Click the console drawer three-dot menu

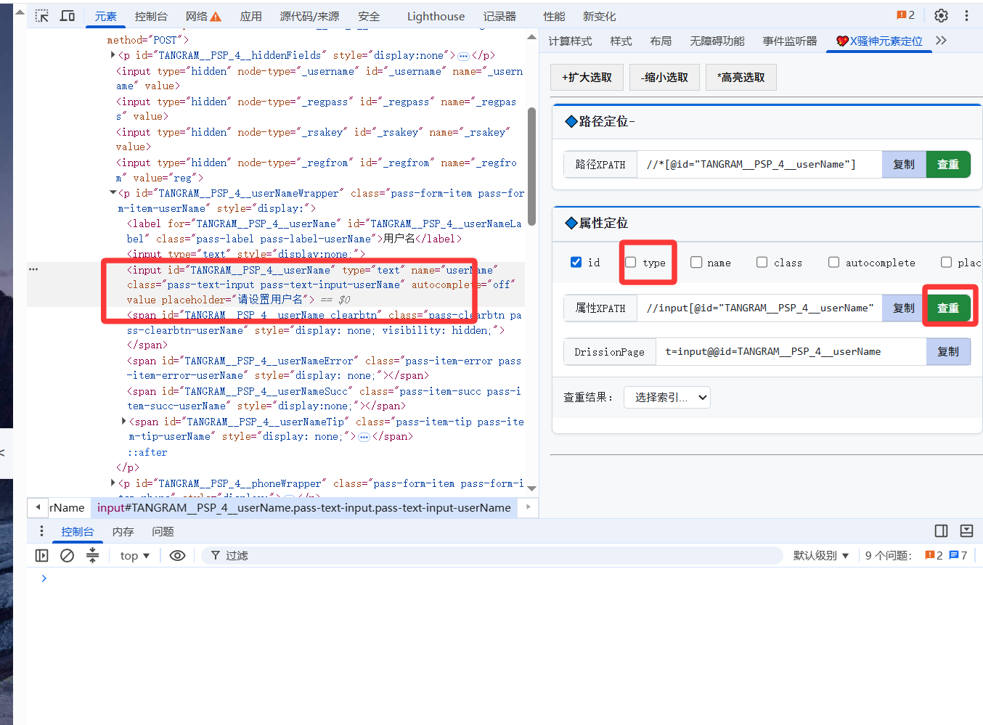coord(41,531)
